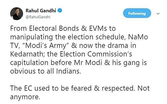The width and height of the screenshot is (167, 104).
Task: Click the phrase "Election Commission's"
Action: (96, 54)
